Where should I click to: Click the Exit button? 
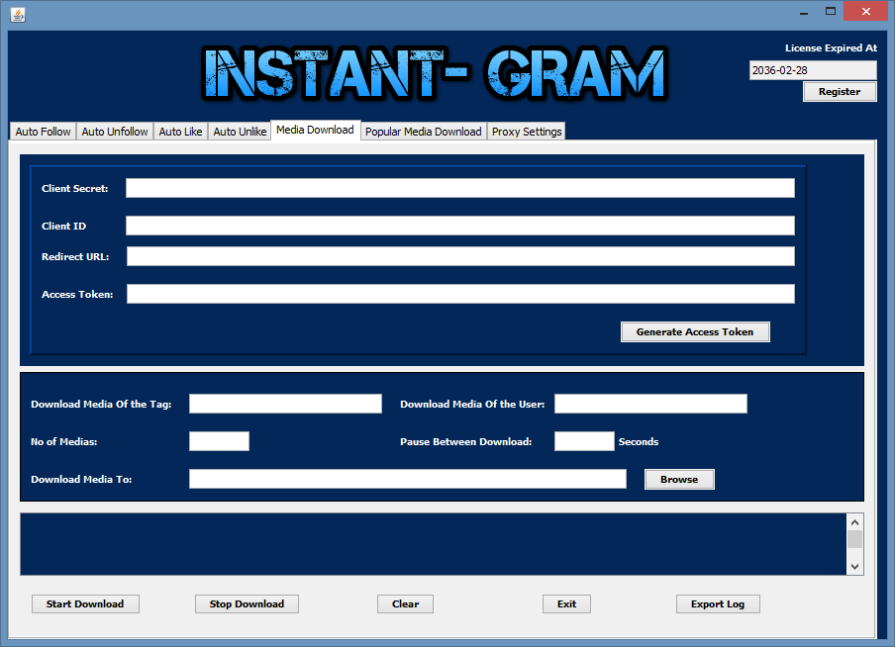pyautogui.click(x=566, y=603)
